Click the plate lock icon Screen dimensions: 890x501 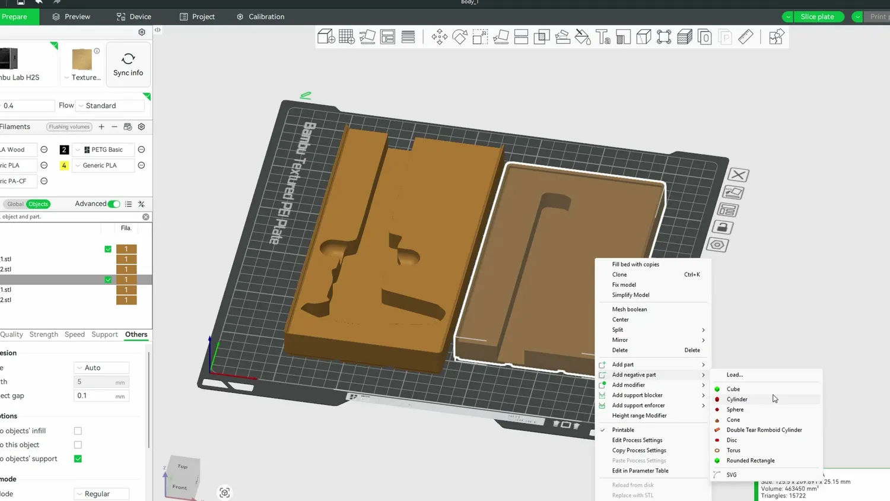click(722, 227)
